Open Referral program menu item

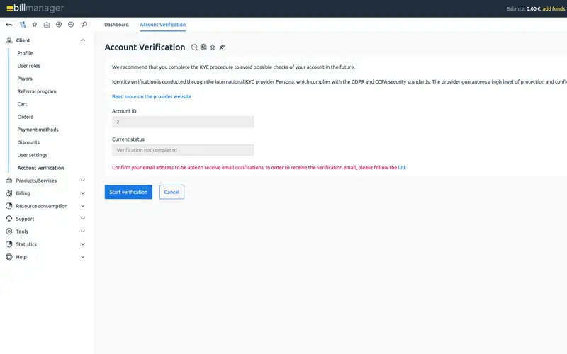coord(37,91)
